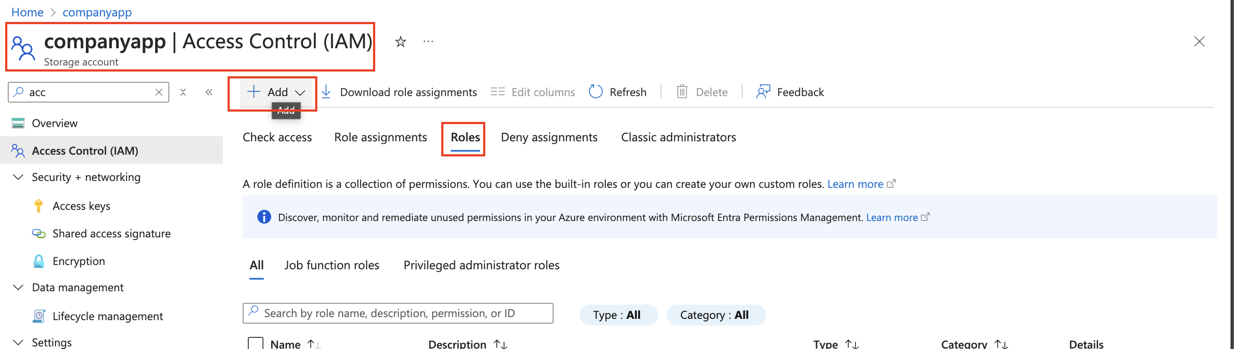Sort by Type column

pyautogui.click(x=835, y=344)
